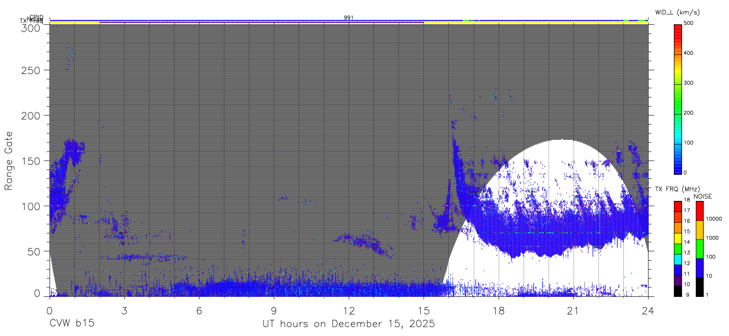Viewport: 729px width, 336px height.
Task: Click the "300" tick on WID color bar
Action: pyautogui.click(x=689, y=83)
